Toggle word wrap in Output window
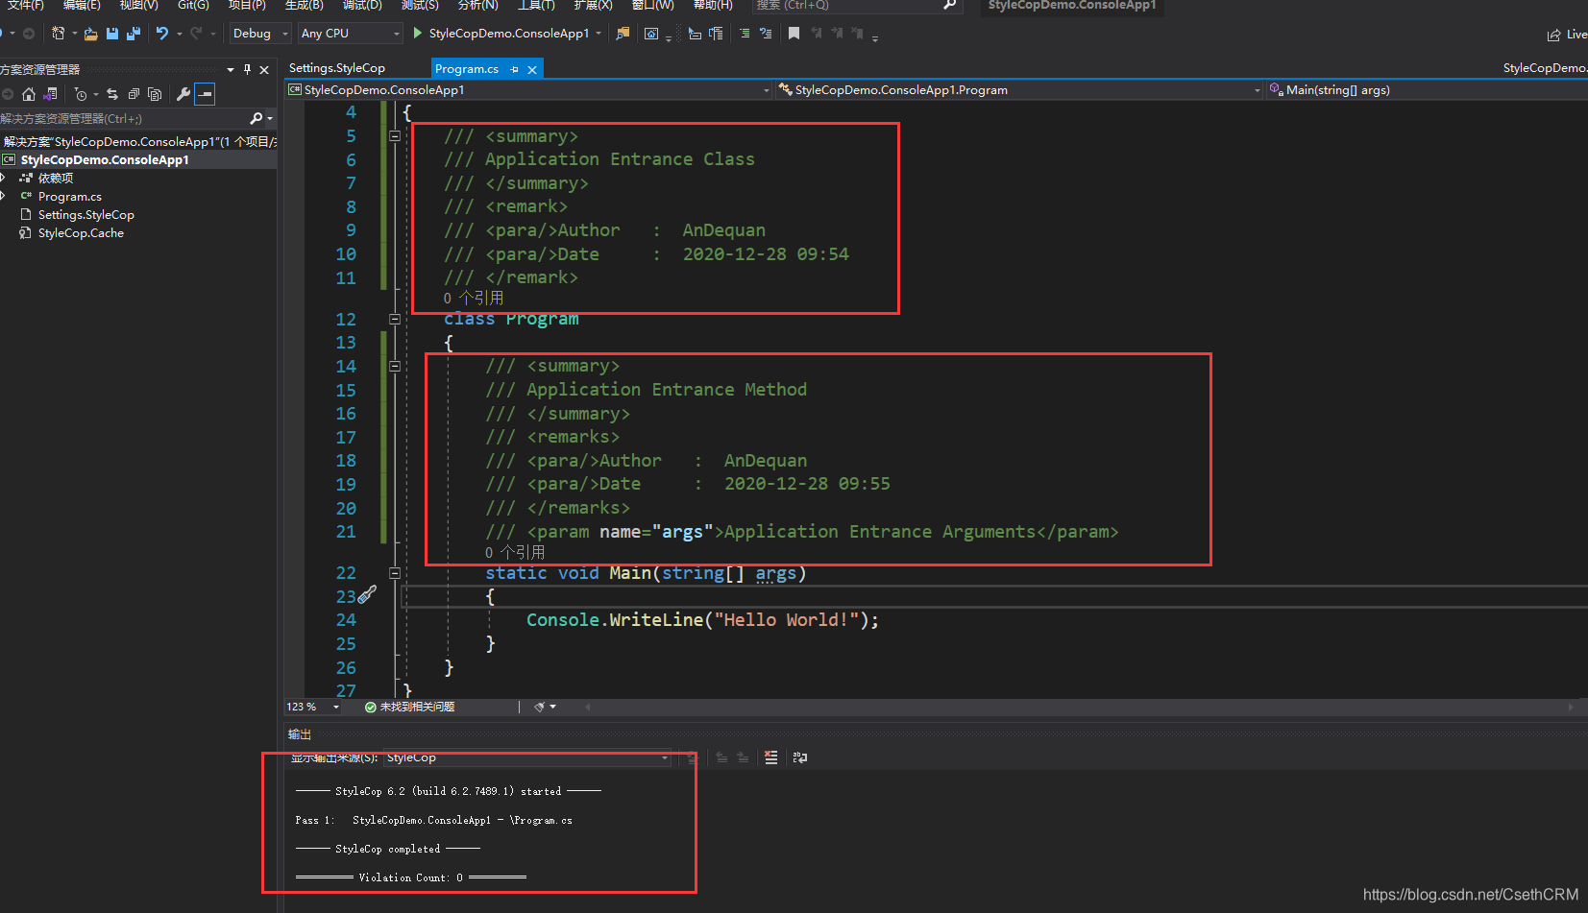Screen dimensions: 1588x913 pyautogui.click(x=799, y=758)
